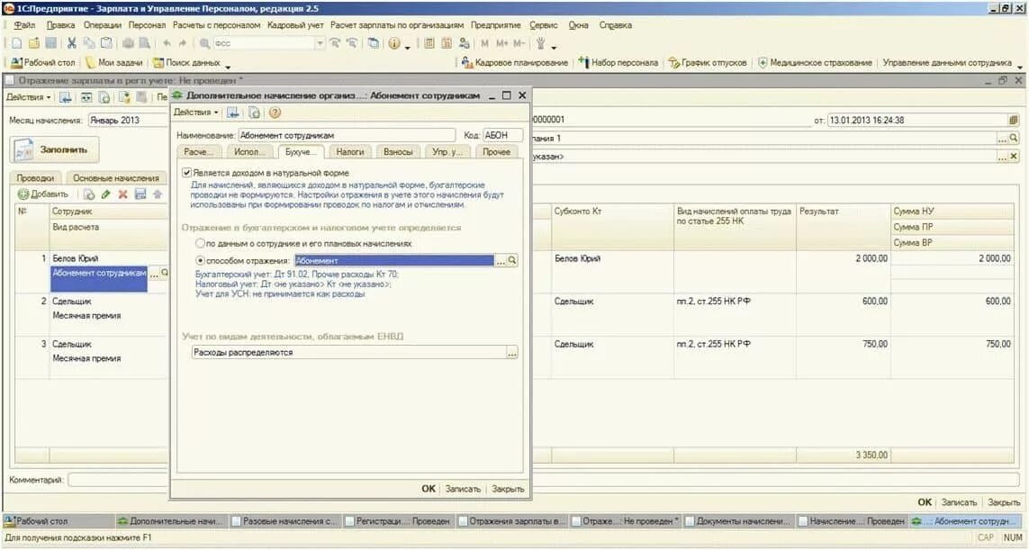Click the question mark help icon in dialog

275,113
